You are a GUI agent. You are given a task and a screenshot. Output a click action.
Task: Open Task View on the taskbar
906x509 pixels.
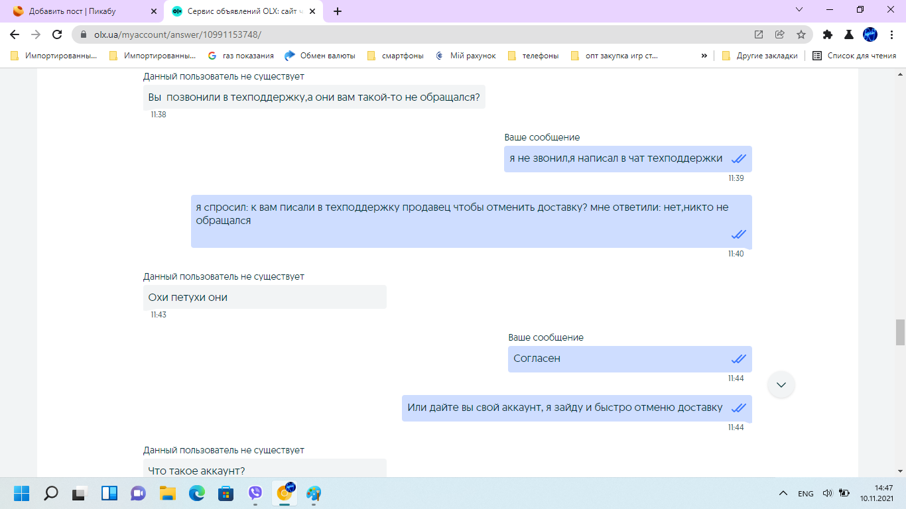[x=80, y=493]
